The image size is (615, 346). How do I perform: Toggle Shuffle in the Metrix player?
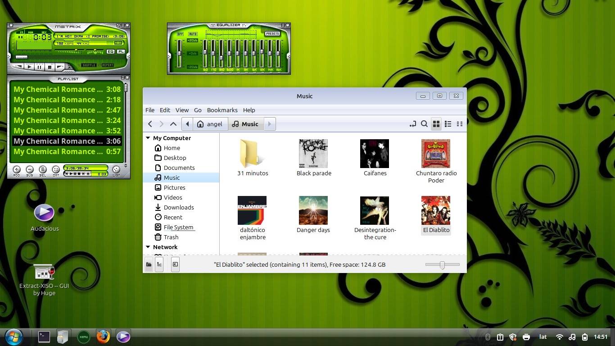89,65
